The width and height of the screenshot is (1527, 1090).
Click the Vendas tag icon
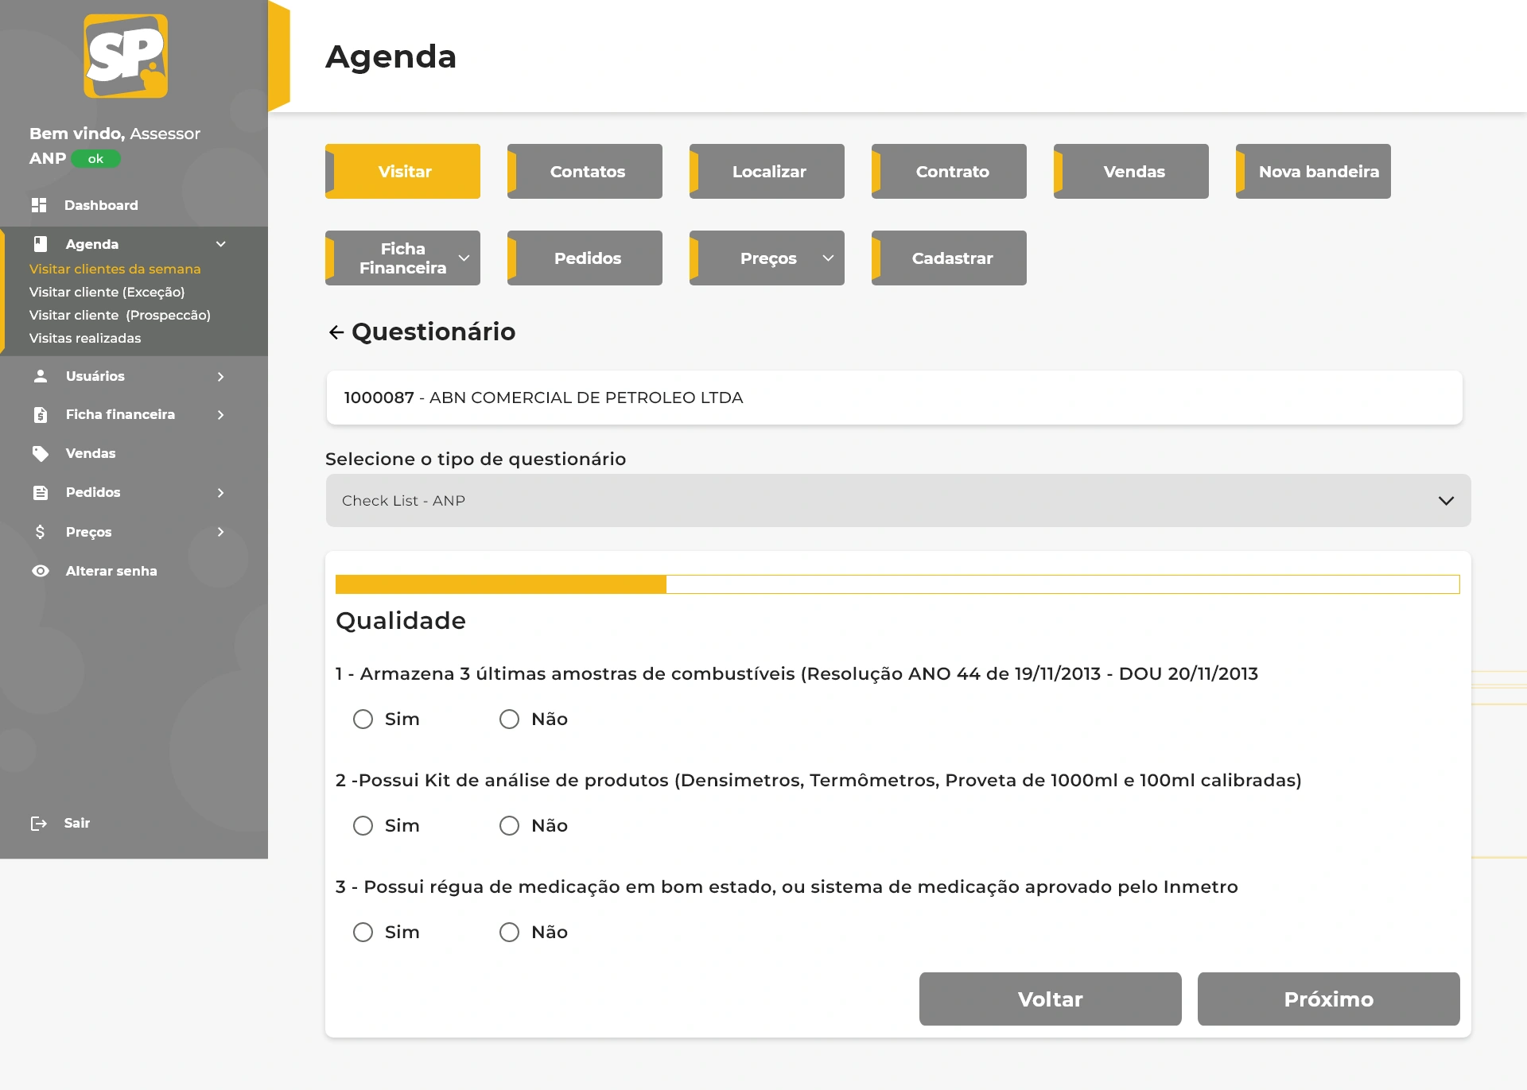click(x=41, y=453)
